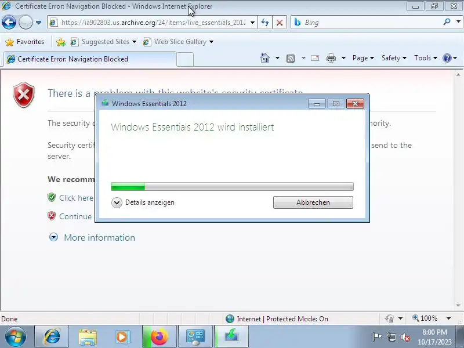Click the zoom magnifier in status bar

(416, 318)
